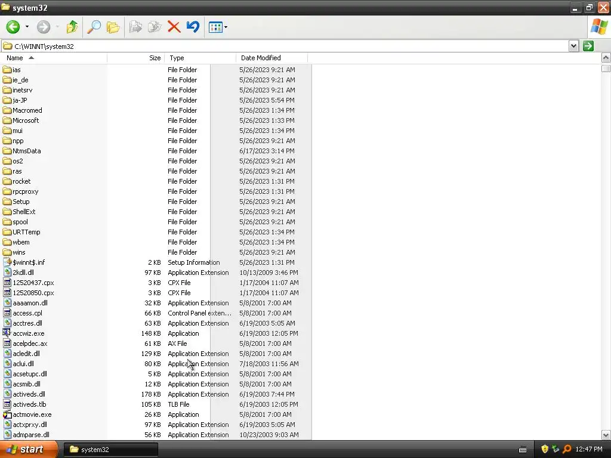Select the acsetupc.dll file name
This screenshot has height=458, width=611.
tap(30, 373)
